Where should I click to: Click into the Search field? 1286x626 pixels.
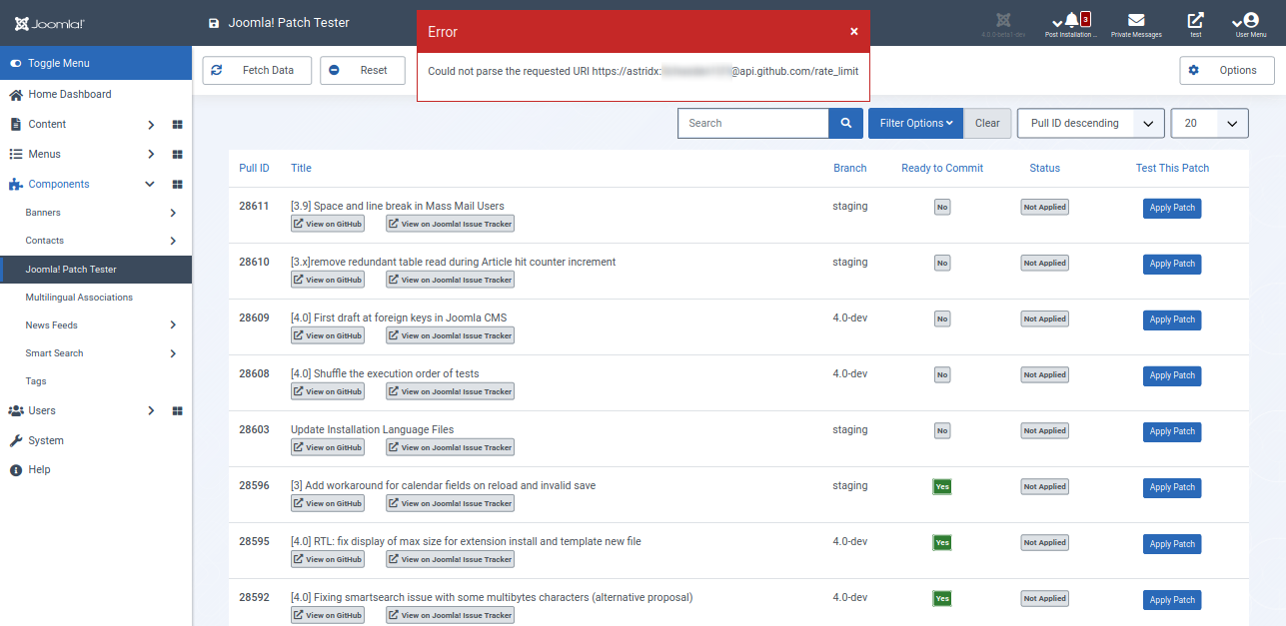(x=753, y=123)
